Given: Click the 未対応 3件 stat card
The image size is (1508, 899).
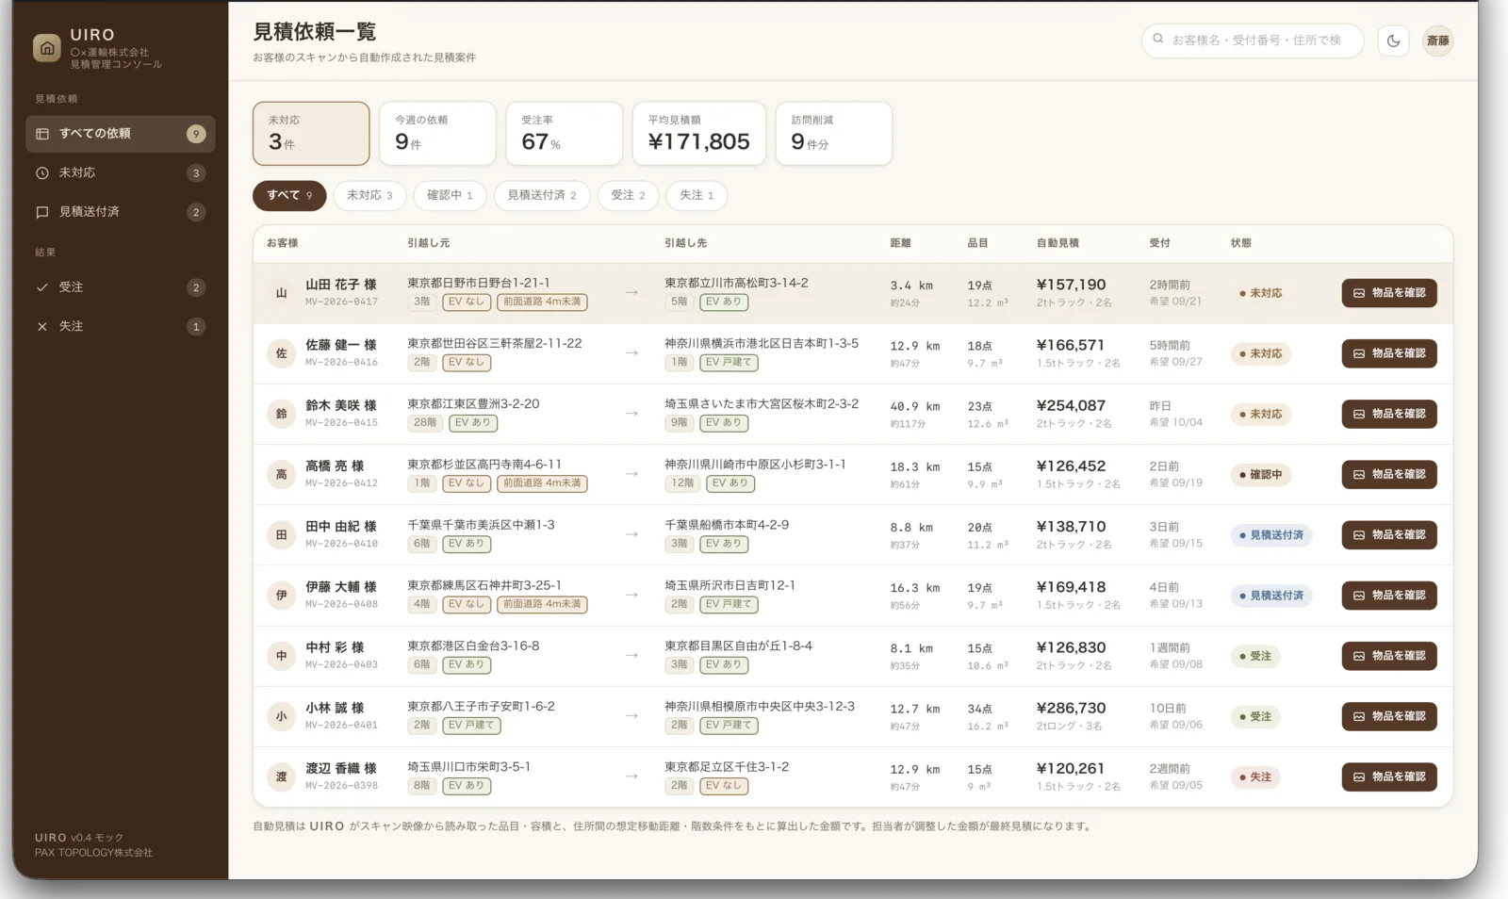Looking at the screenshot, I should [x=311, y=134].
